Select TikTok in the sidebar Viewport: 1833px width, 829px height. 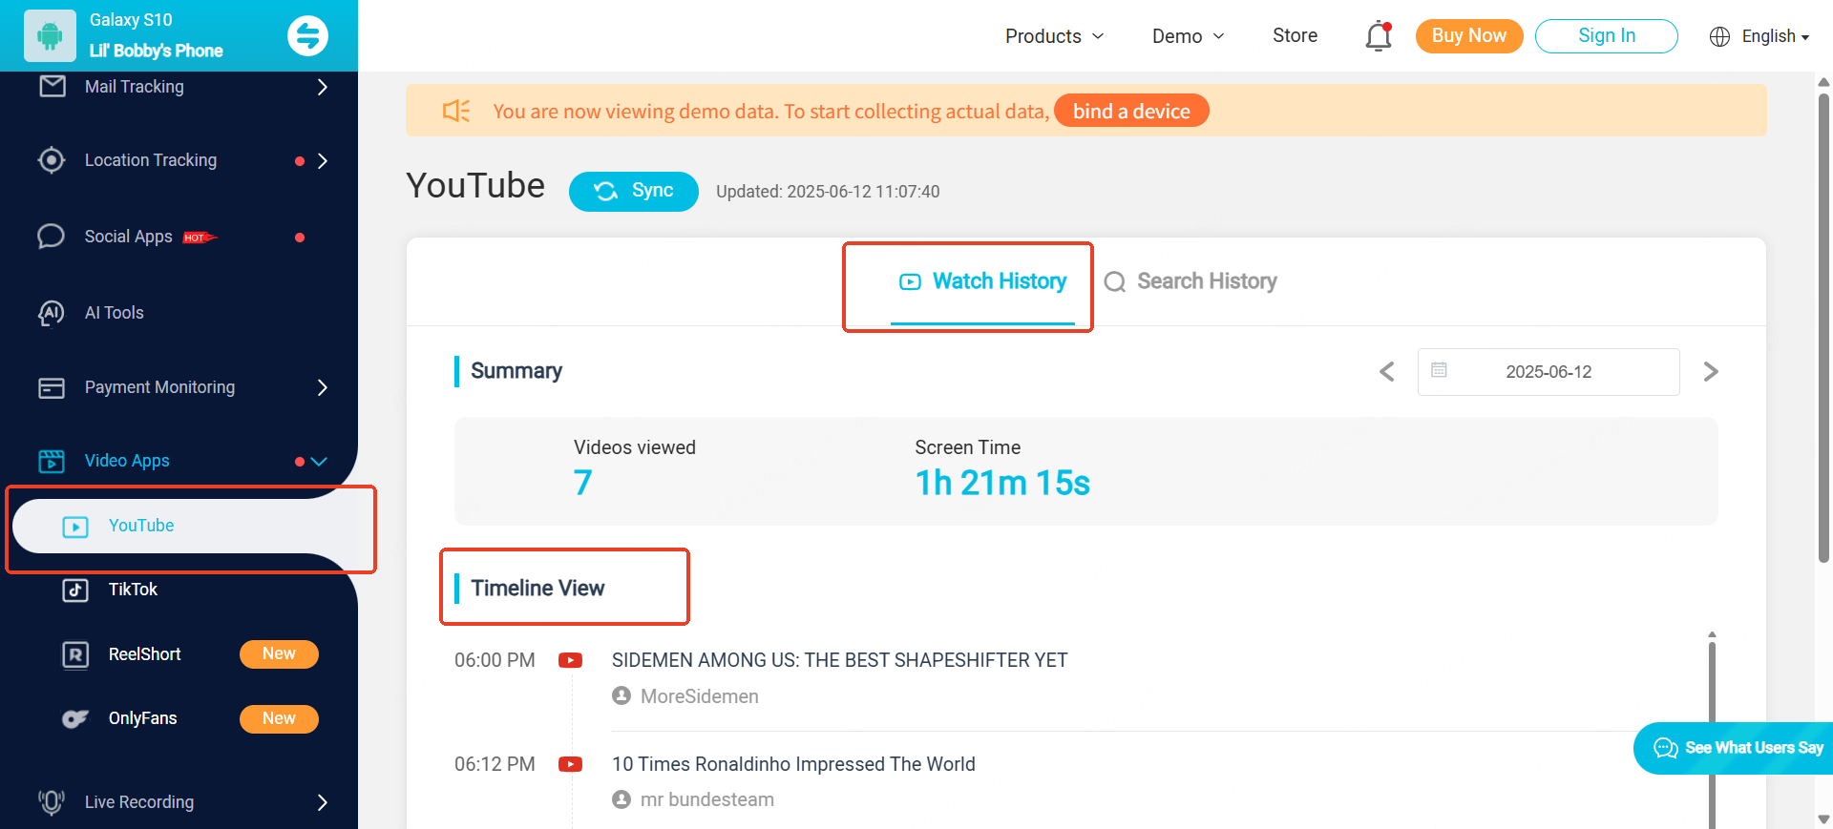click(133, 590)
